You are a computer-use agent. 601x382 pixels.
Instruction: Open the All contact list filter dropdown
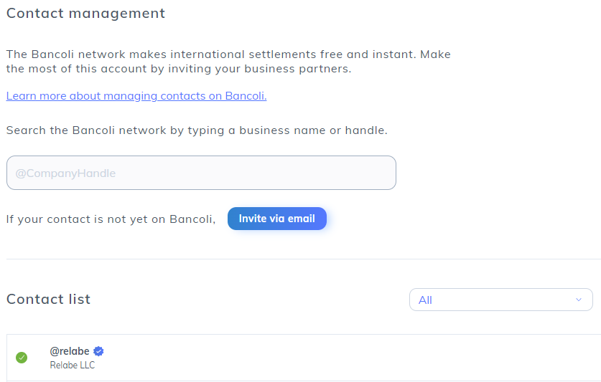point(500,300)
